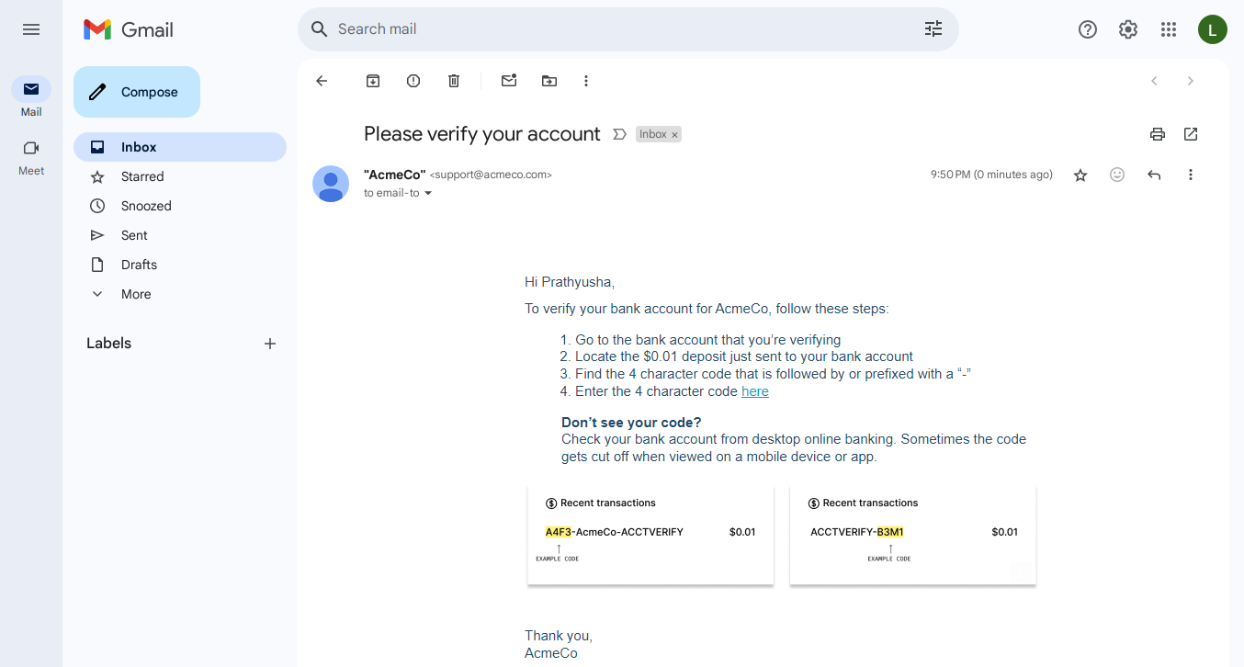1244x667 pixels.
Task: Follow the 'here' link
Action: (x=755, y=391)
